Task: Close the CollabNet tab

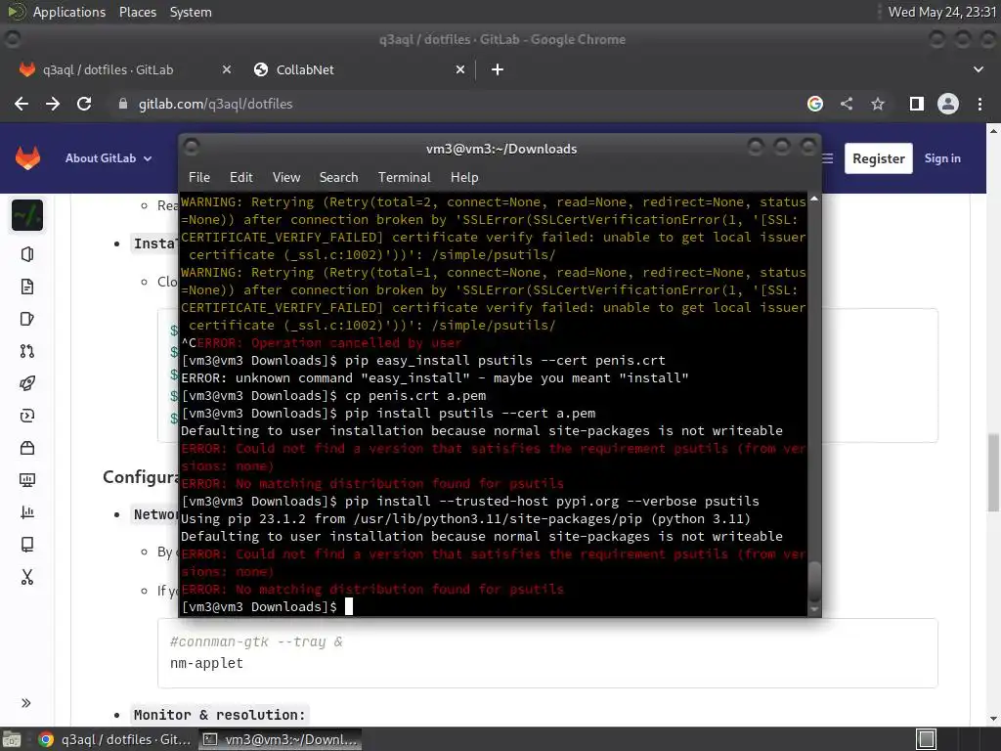Action: [x=460, y=69]
